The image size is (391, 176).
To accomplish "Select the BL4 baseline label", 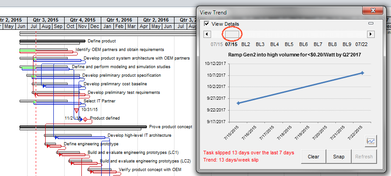I will click(274, 45).
